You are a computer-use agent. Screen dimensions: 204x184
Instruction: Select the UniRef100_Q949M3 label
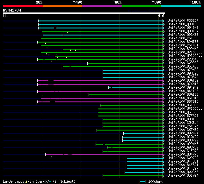[x=183, y=28]
